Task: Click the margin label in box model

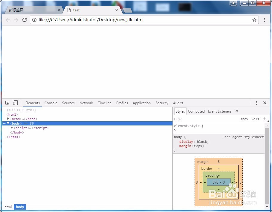Action: (203, 162)
